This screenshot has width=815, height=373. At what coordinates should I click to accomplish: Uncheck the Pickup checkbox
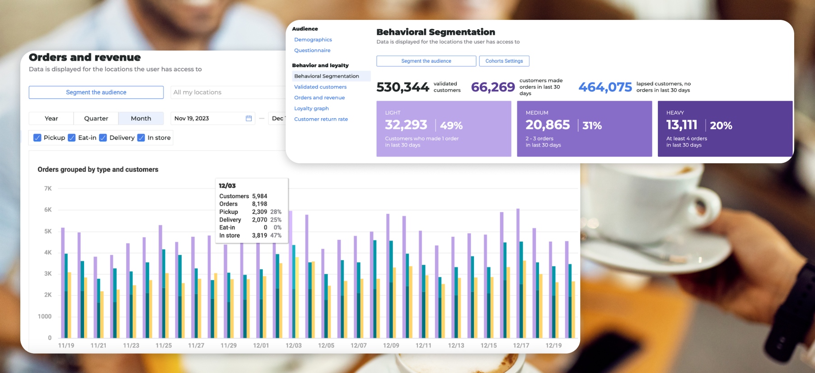coord(37,138)
